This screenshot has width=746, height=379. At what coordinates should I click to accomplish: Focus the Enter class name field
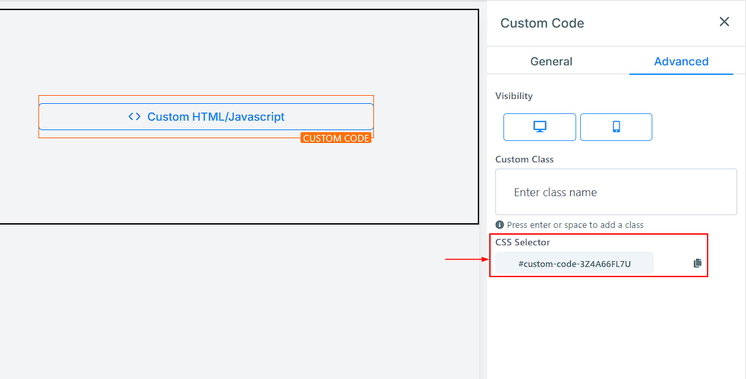[616, 192]
